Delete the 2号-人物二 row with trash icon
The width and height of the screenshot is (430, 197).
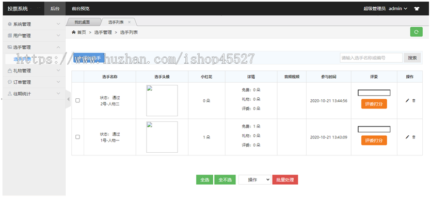414,100
